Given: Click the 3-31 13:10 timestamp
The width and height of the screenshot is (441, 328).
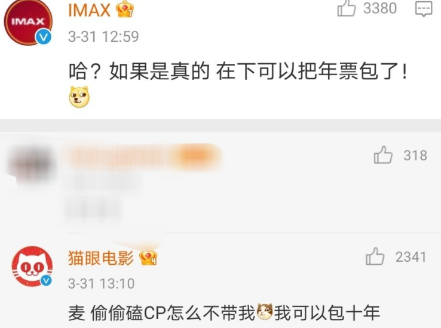Looking at the screenshot, I should pyautogui.click(x=101, y=283).
